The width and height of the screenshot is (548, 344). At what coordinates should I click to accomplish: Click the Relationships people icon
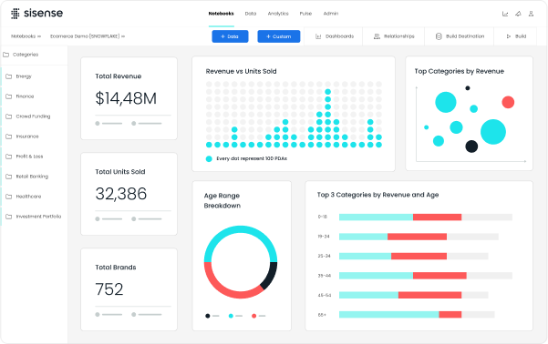pos(377,36)
